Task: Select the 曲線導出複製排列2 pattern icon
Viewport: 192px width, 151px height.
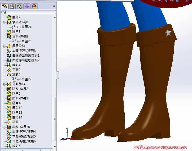Action: pyautogui.click(x=9, y=60)
